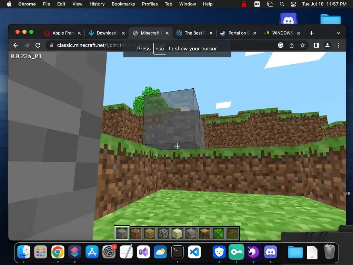Close the WINDOWS tab
Screen dimensions: 353x265
click(298, 33)
